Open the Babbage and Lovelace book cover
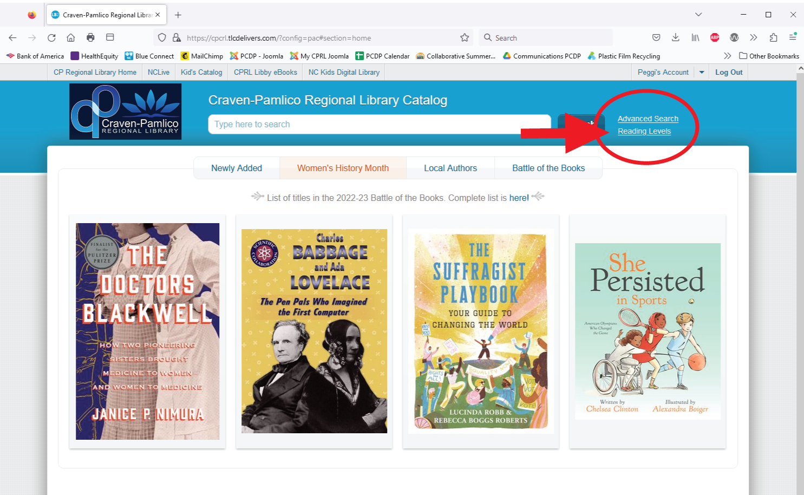 [x=314, y=331]
